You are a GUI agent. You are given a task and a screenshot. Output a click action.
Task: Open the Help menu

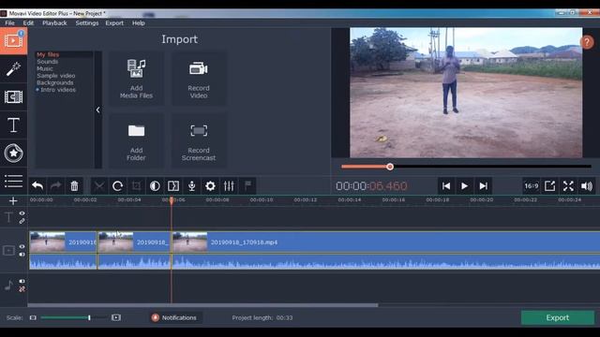click(138, 22)
